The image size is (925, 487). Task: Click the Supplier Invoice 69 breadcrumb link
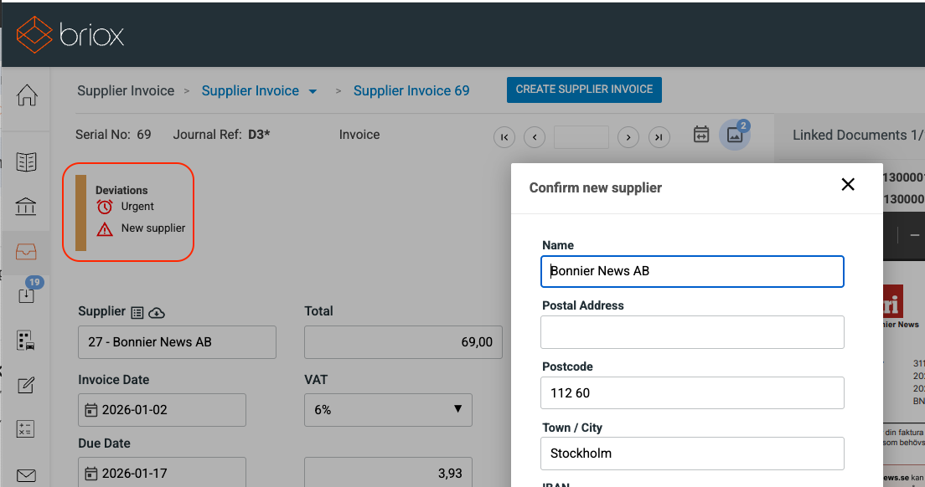pos(411,91)
